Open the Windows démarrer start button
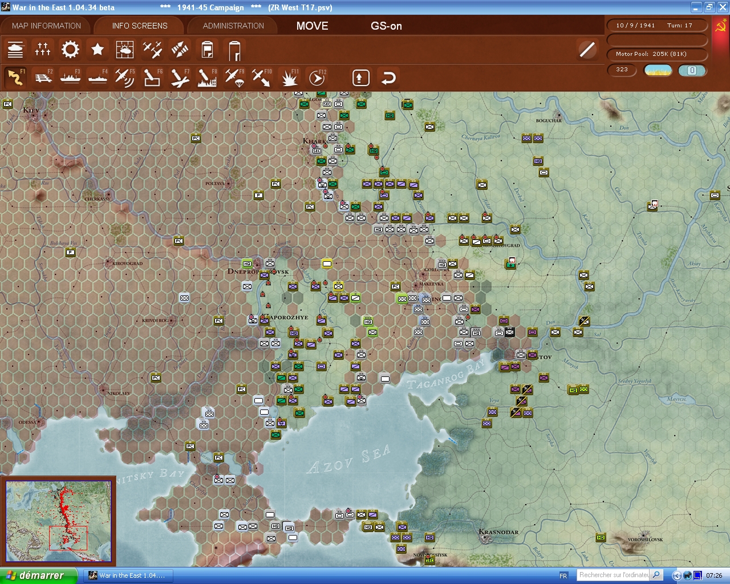Screen dimensions: 730x584 38,575
